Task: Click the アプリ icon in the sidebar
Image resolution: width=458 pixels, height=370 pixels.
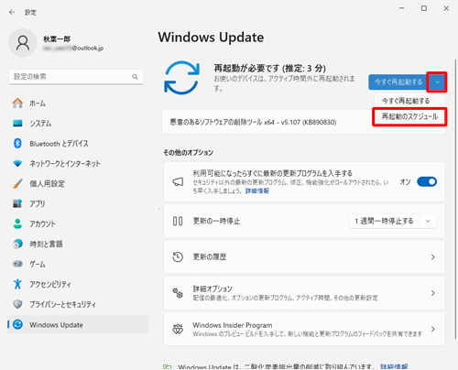Action: [x=17, y=203]
